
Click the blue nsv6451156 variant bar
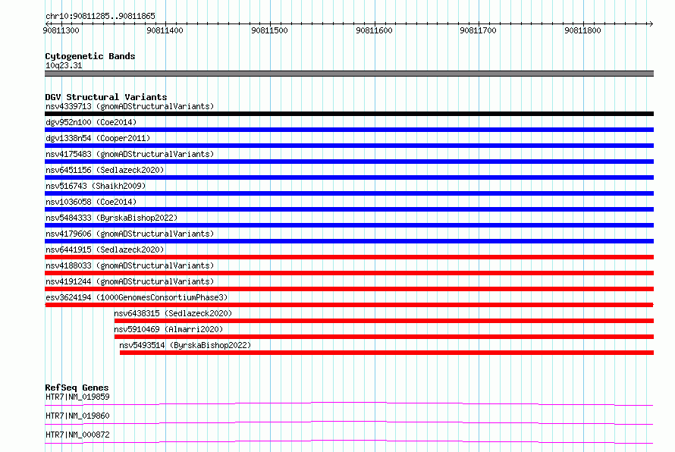point(349,177)
